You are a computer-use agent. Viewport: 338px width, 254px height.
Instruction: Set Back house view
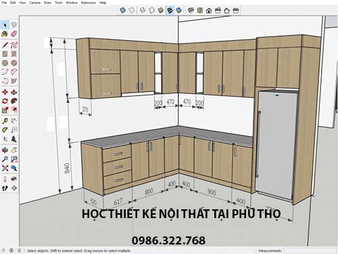[x=227, y=10]
